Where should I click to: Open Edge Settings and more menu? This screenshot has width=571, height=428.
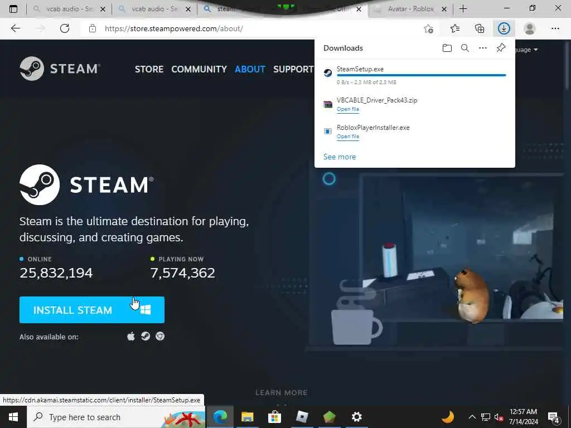(x=555, y=28)
